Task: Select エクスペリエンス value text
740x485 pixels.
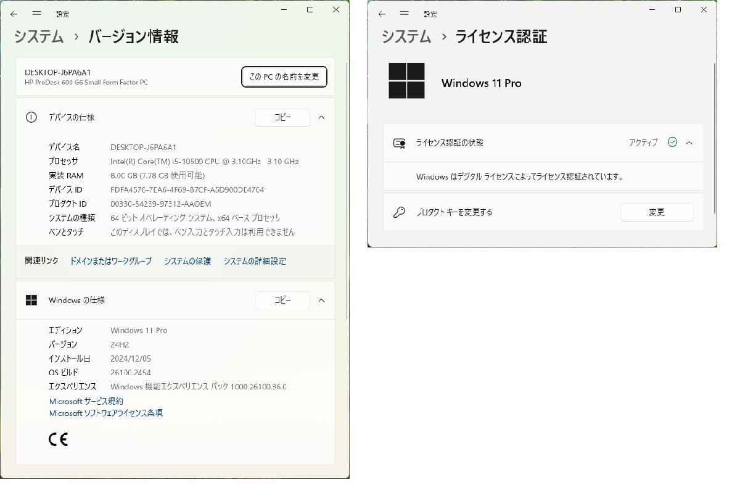Action: [199, 387]
